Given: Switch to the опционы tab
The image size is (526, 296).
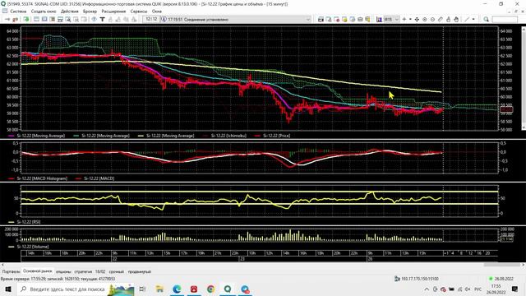Looking at the screenshot, I should coord(63,271).
